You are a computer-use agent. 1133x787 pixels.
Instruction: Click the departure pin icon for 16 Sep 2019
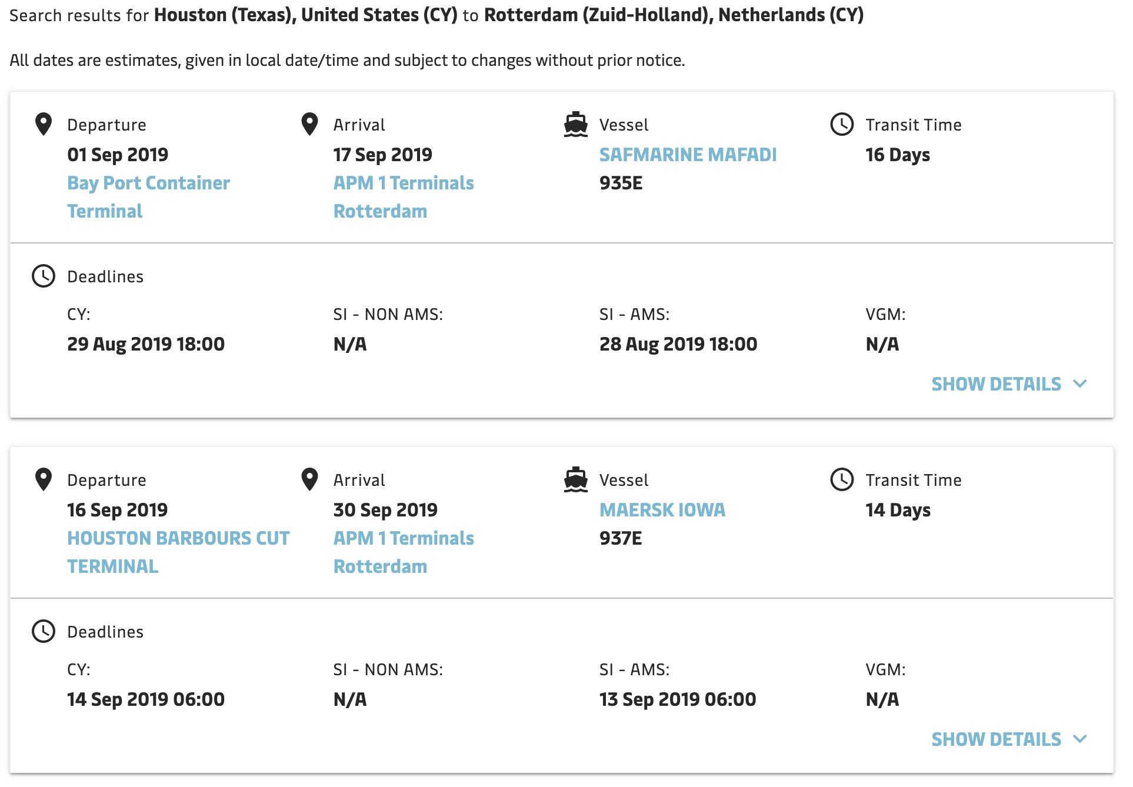[44, 479]
